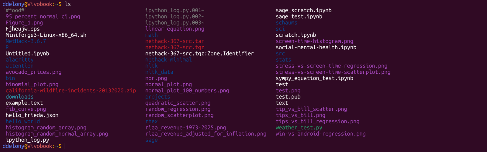
Task: Select nethack-367-src.tar archive name
Action: (175, 41)
